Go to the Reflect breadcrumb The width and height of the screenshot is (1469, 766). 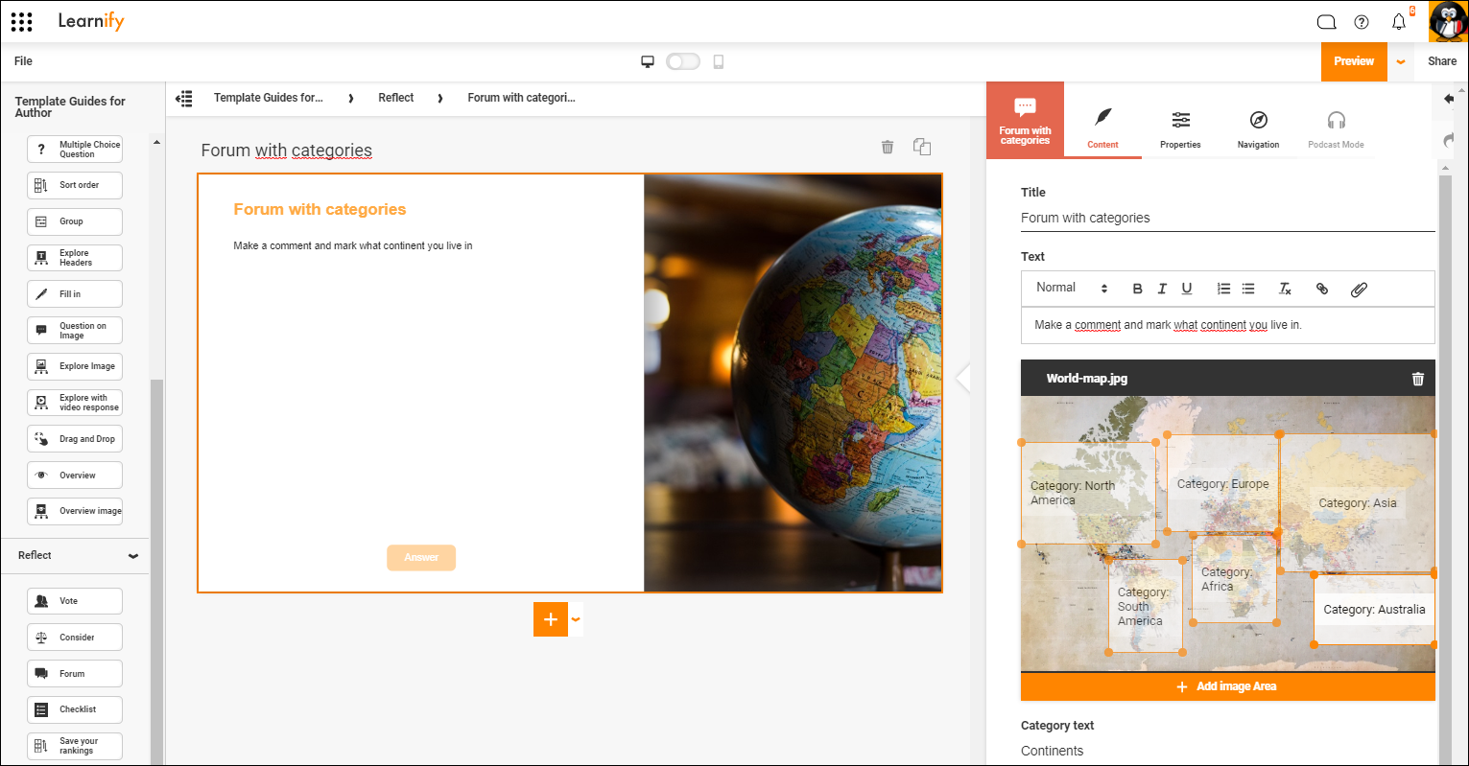tap(396, 98)
